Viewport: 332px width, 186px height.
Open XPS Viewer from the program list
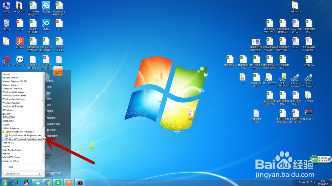[8, 110]
